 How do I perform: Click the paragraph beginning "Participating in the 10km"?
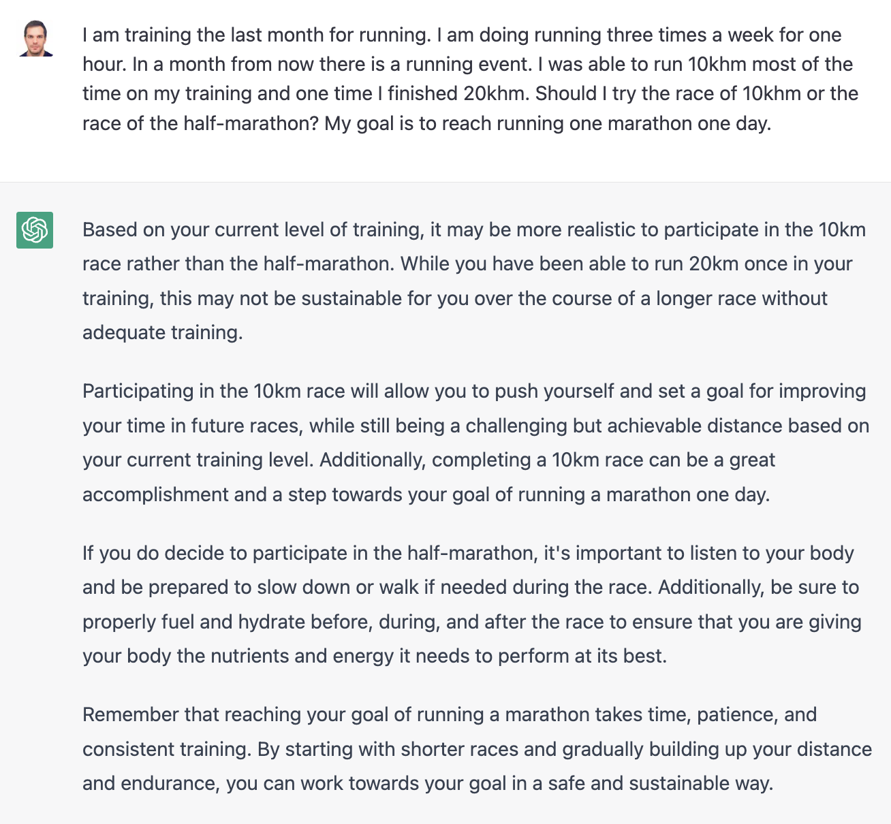(475, 443)
